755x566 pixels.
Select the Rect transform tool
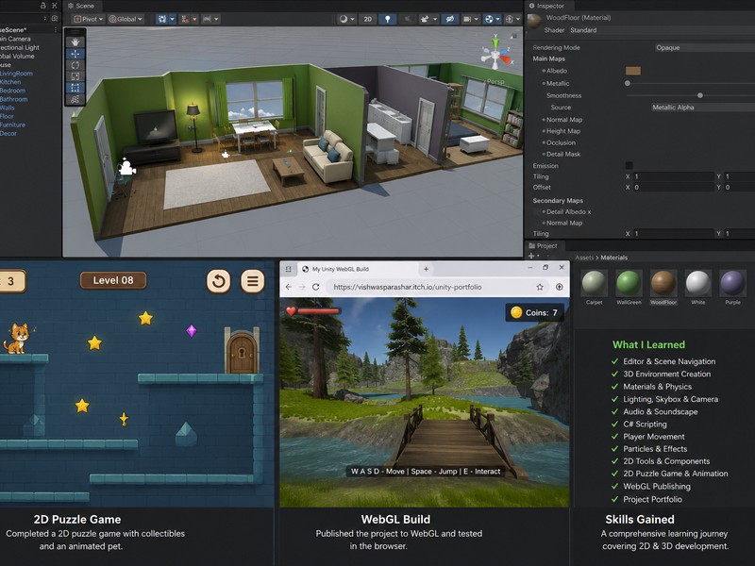click(75, 88)
